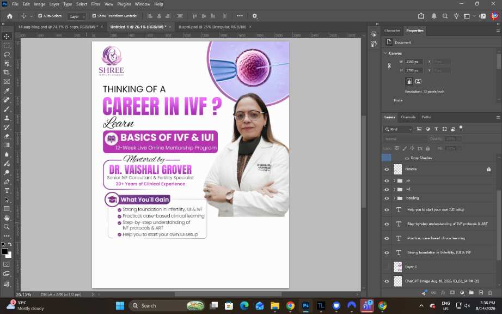Image resolution: width=502 pixels, height=314 pixels.
Task: Click the foreground color swatch
Action: click(5, 251)
